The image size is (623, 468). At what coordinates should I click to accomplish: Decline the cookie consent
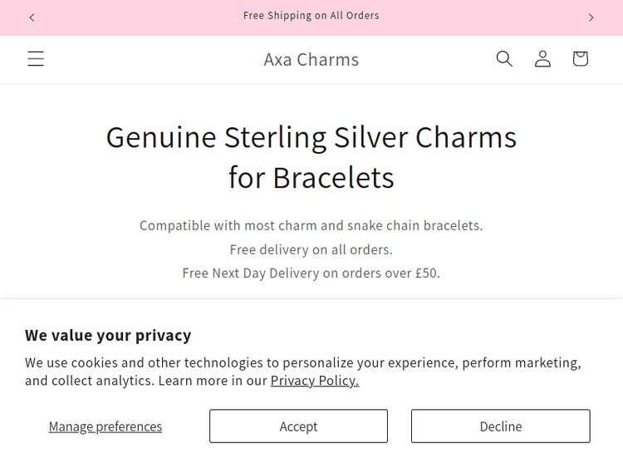click(x=501, y=426)
